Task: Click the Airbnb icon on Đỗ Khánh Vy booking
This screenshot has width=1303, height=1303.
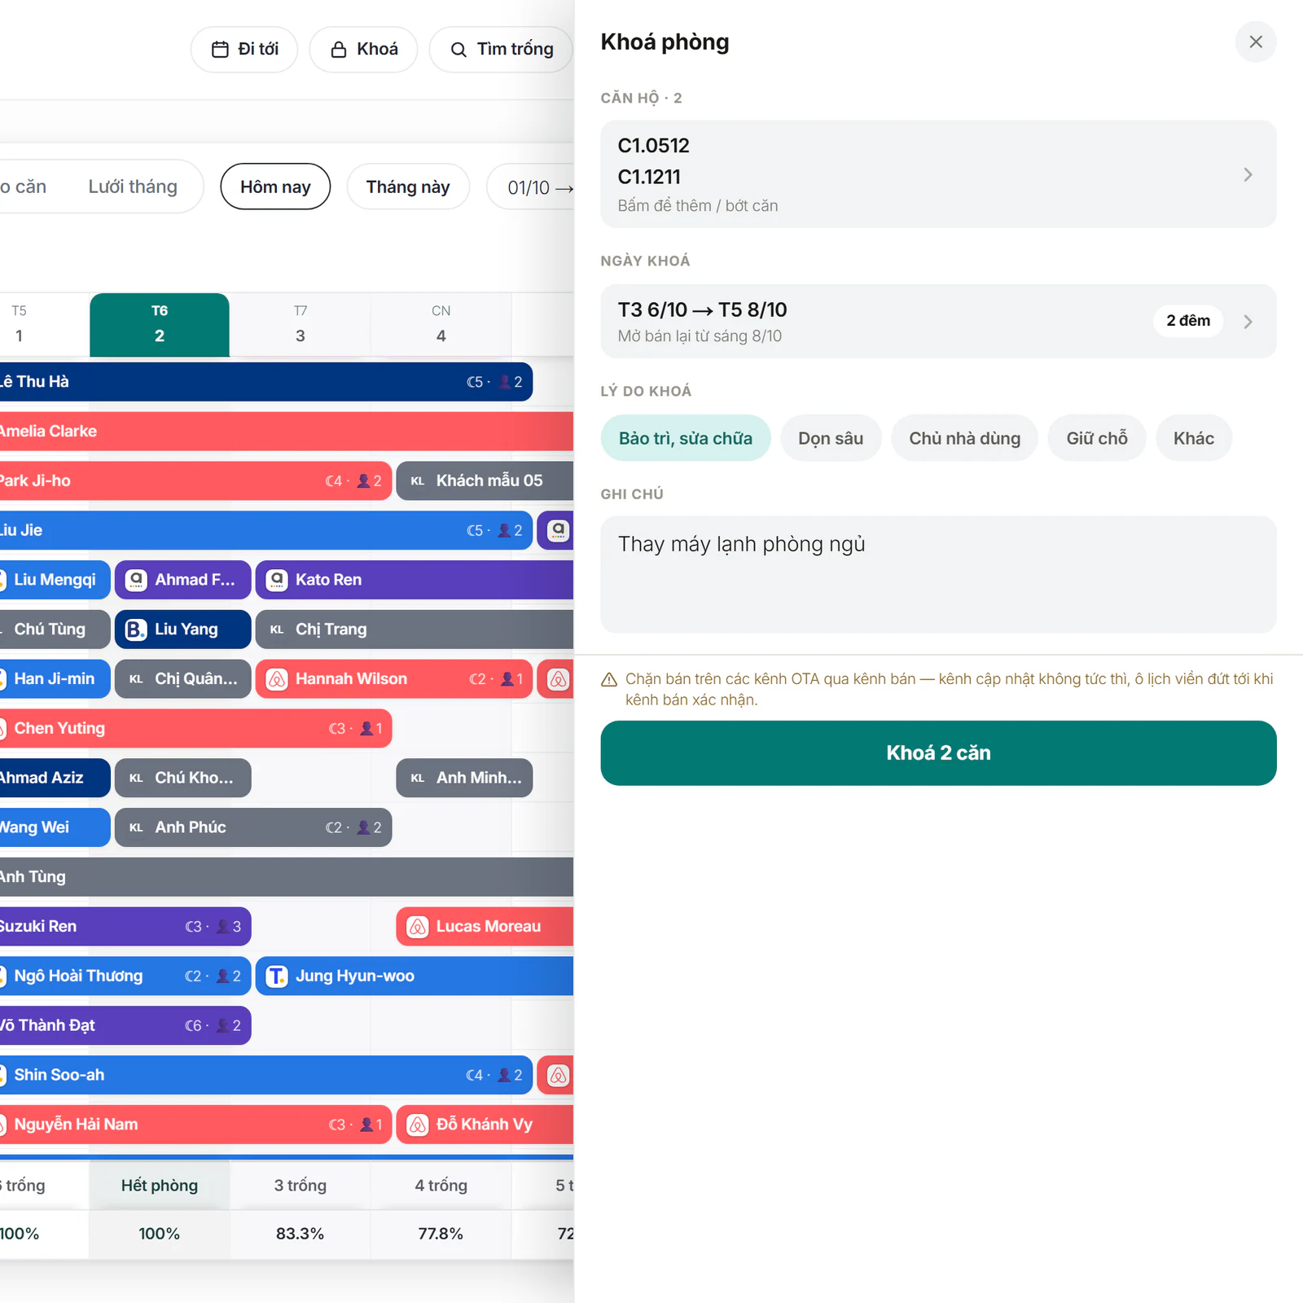Action: click(x=418, y=1125)
